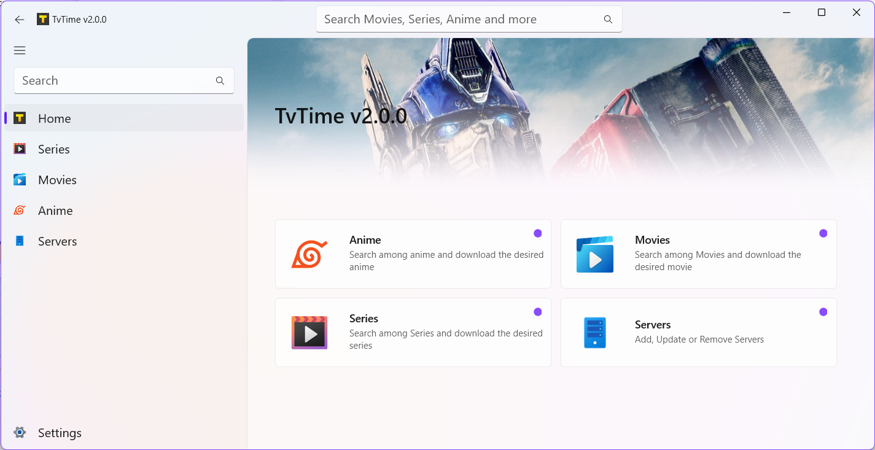Click the top search bar magnifier icon
The height and width of the screenshot is (450, 875).
point(608,19)
